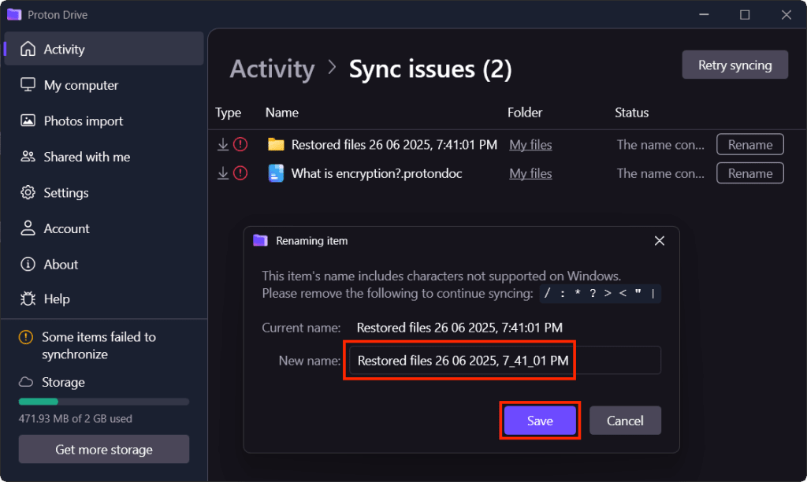Click the Name column header
Screen dimensions: 807x482
(x=281, y=112)
